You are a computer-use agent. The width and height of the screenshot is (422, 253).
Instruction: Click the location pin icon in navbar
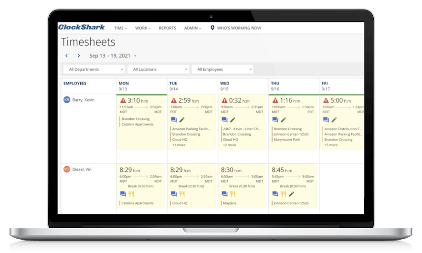coord(212,28)
